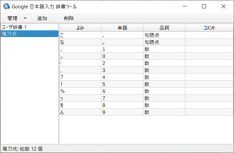234x153 pixels.
Task: Click the 単語 cell containing 0
Action: pos(122,56)
